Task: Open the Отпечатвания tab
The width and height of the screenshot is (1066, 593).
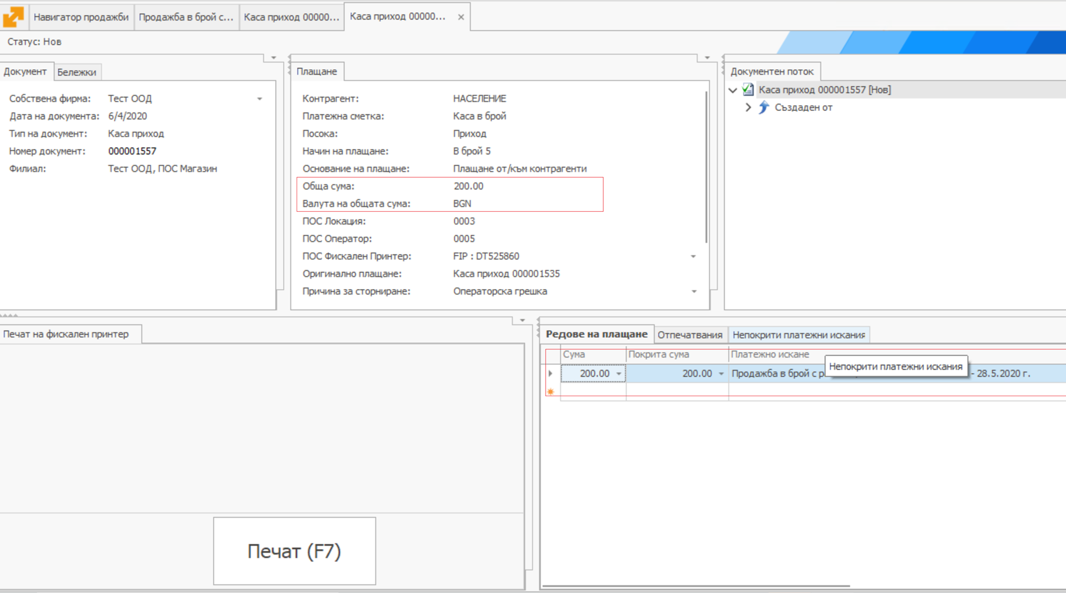Action: tap(690, 335)
